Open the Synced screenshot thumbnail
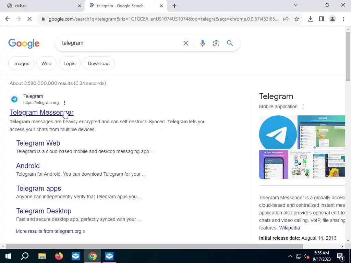 pyautogui.click(x=321, y=133)
